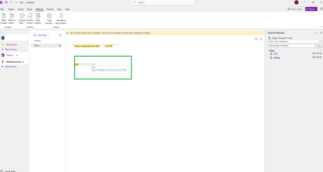Click the unmerged changes warning banner
Viewport: 323px width, 172px height.
coord(165,33)
